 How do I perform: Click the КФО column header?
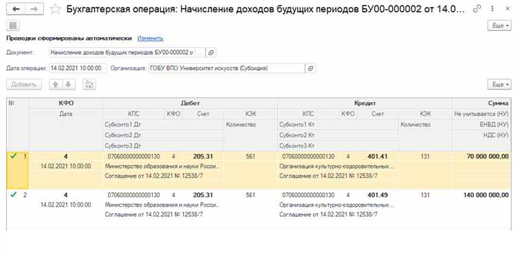66,103
